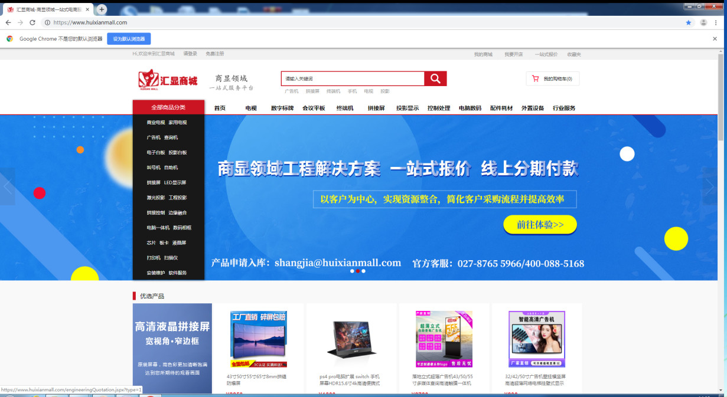Open the Chrome profile avatar icon
727x397 pixels.
tap(703, 22)
